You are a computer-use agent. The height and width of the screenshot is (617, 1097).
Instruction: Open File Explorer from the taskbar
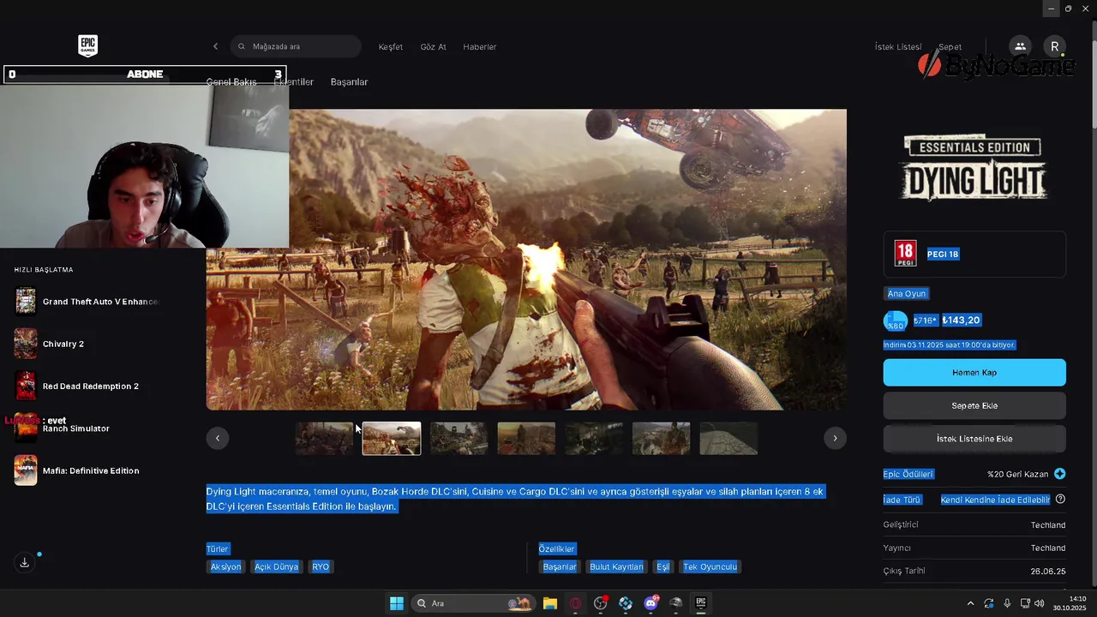(550, 603)
